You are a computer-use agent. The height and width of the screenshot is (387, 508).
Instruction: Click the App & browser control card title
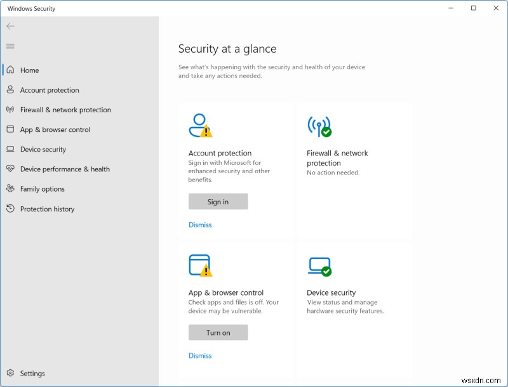pos(226,292)
